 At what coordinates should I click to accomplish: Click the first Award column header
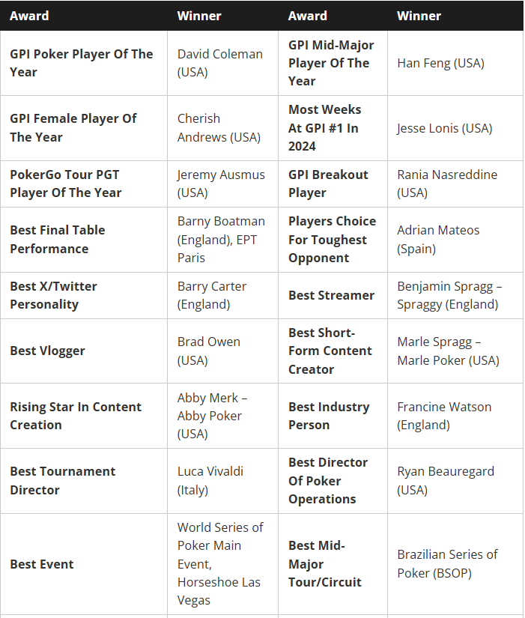point(29,16)
